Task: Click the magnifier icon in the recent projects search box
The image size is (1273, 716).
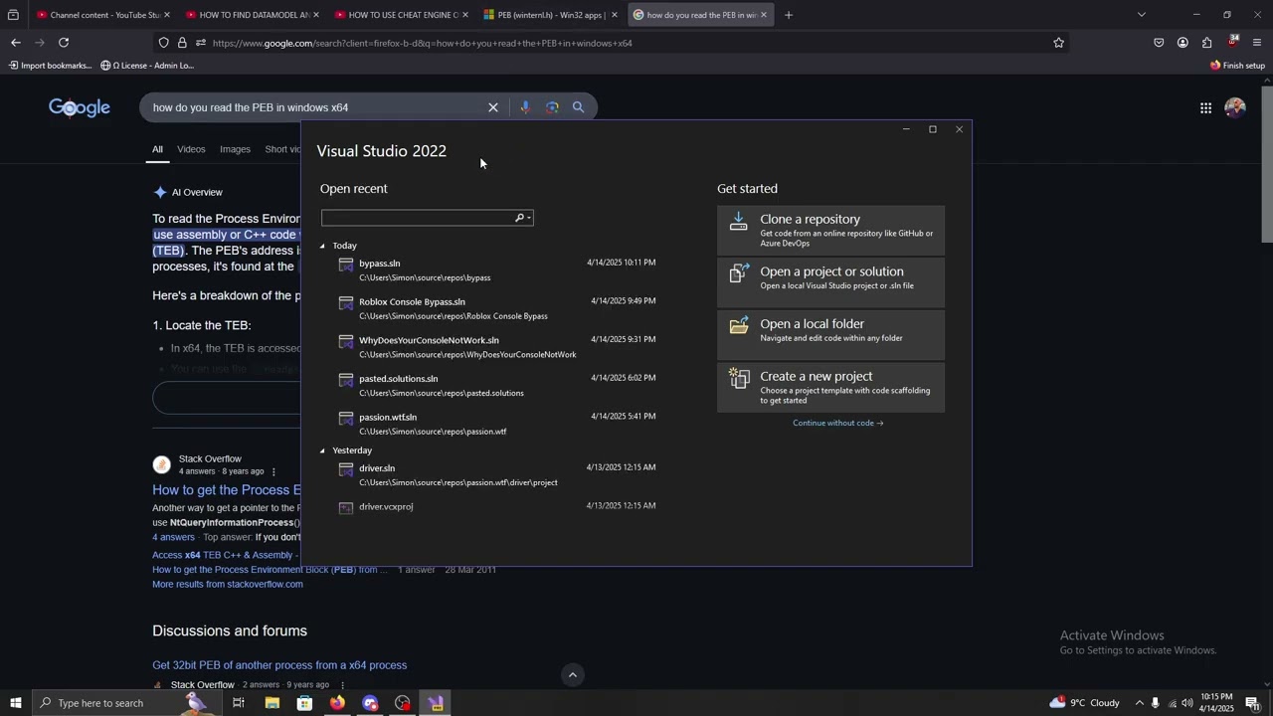Action: (x=519, y=218)
